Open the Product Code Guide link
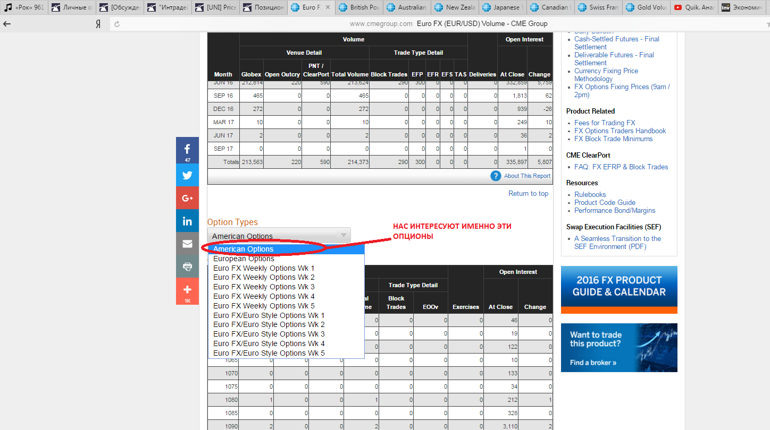The image size is (770, 430). point(605,202)
